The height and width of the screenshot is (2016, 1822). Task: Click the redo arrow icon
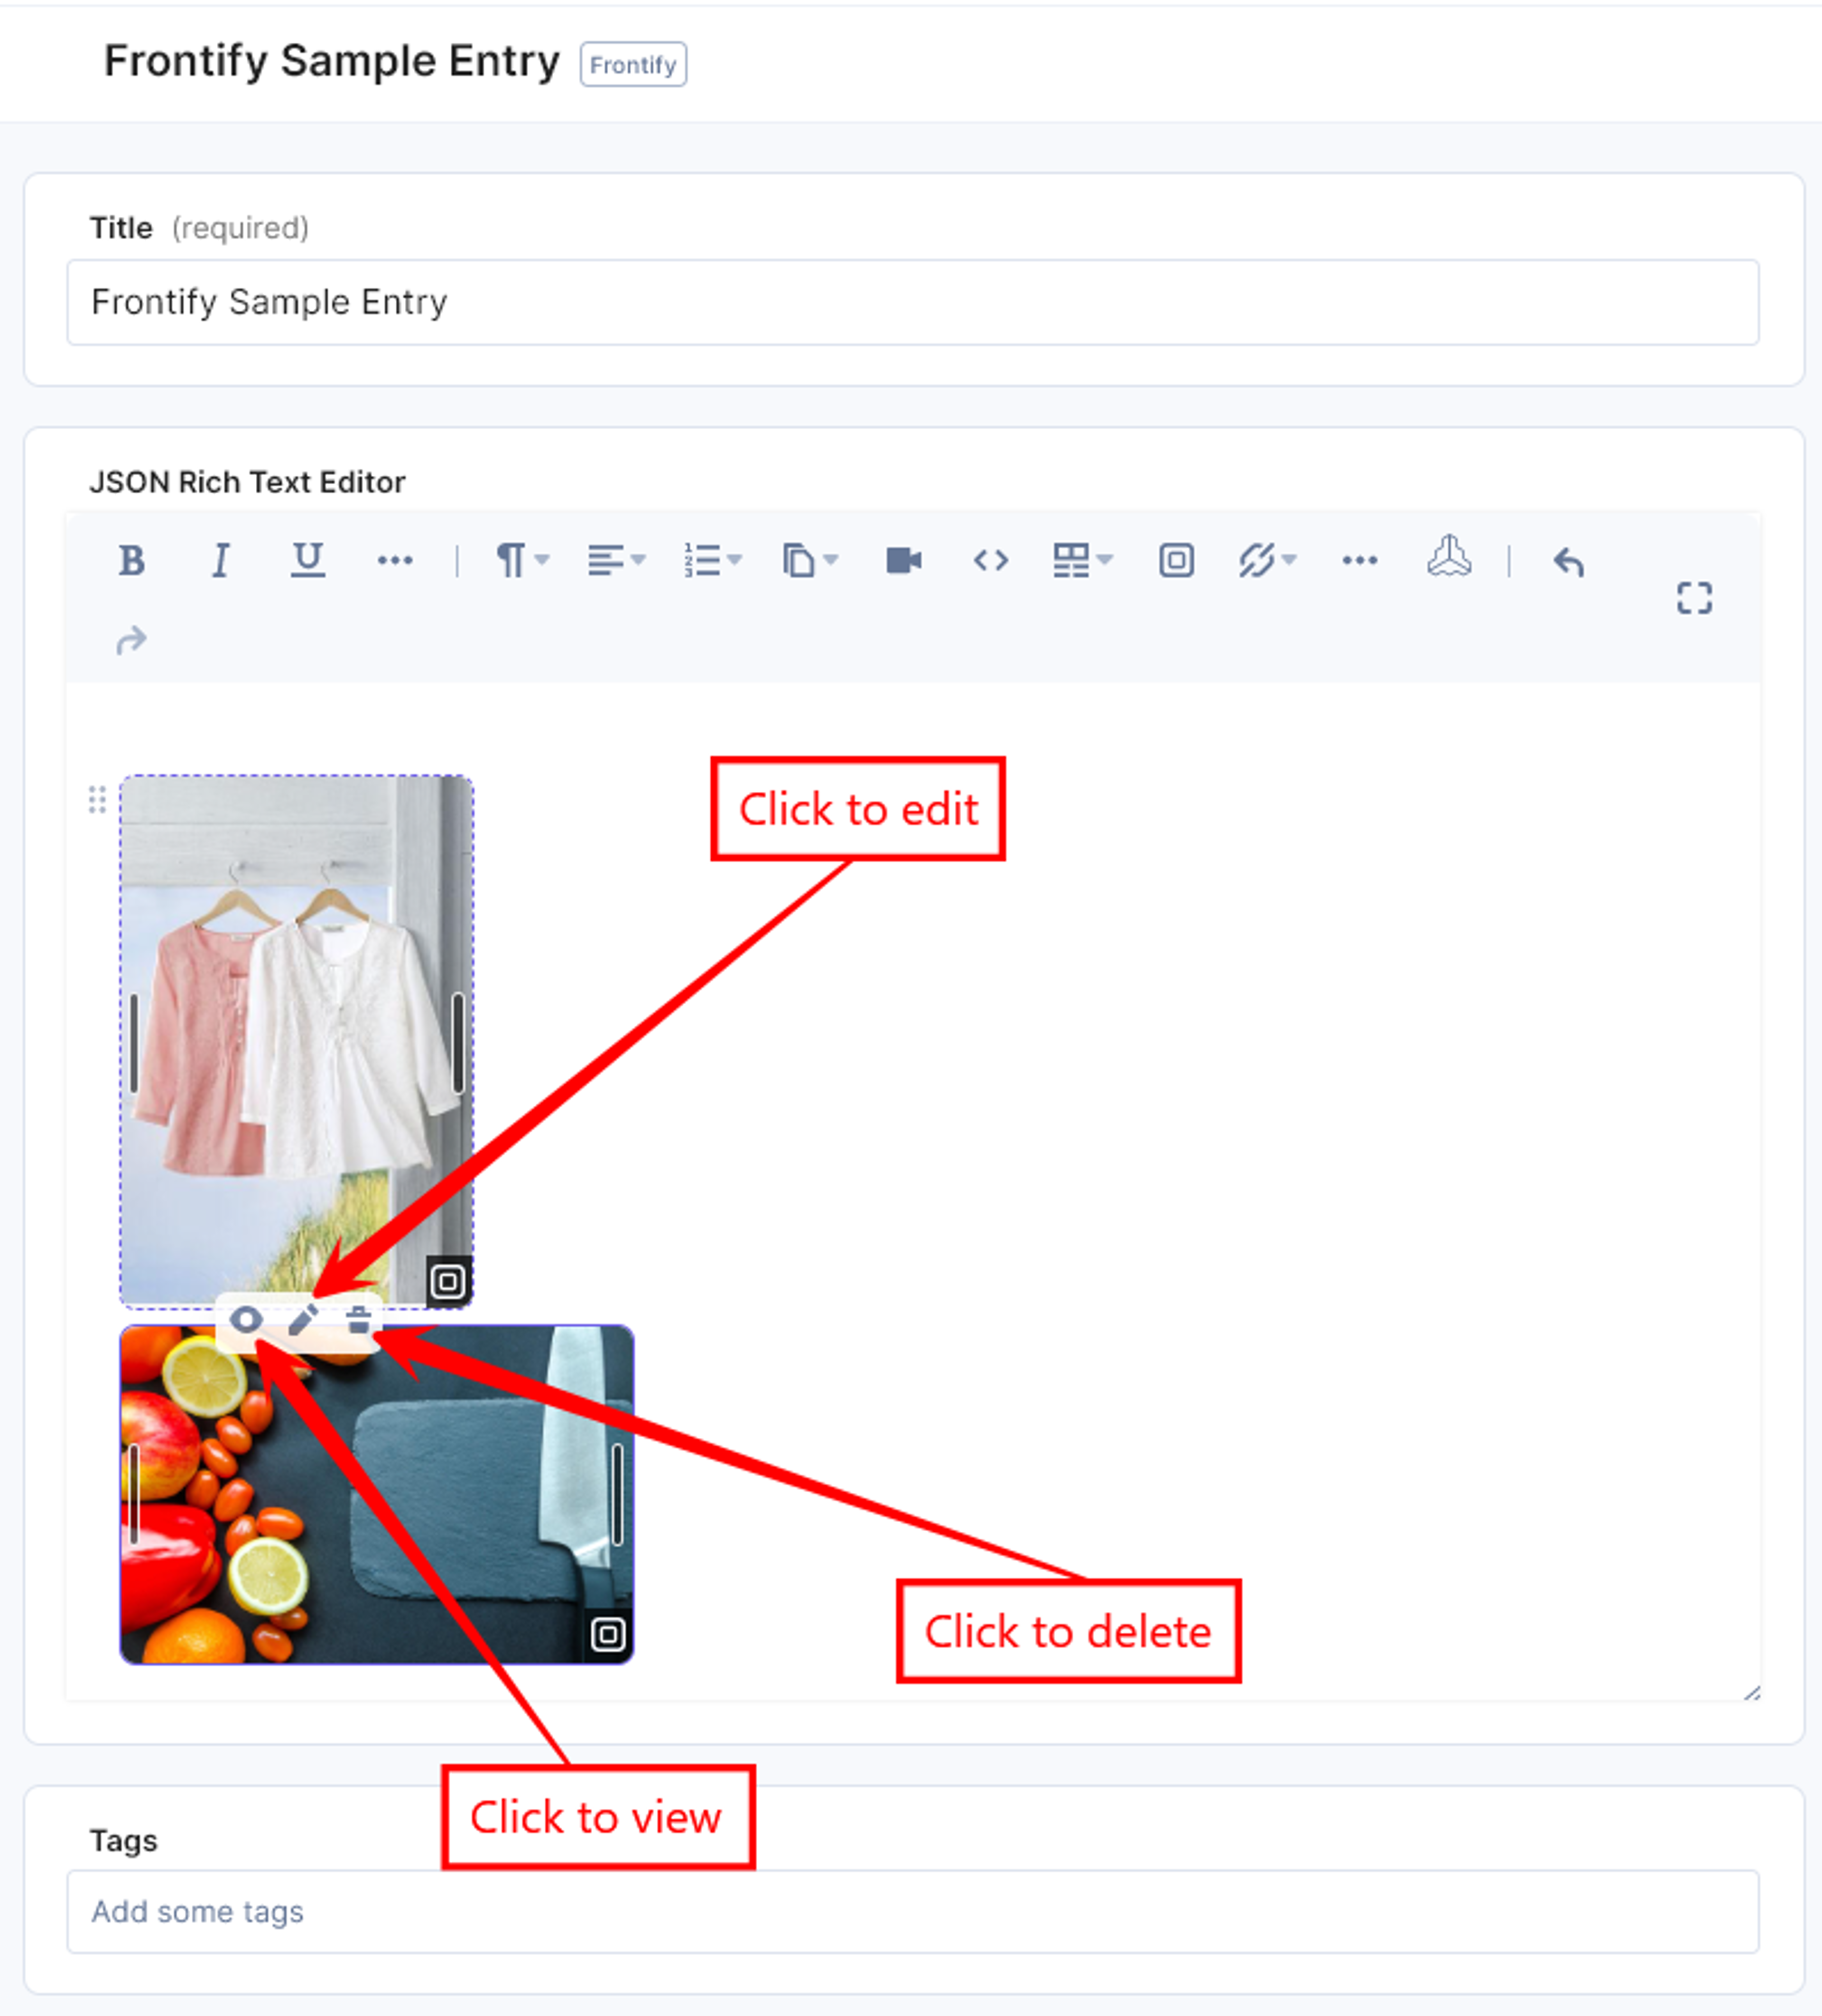(x=131, y=640)
